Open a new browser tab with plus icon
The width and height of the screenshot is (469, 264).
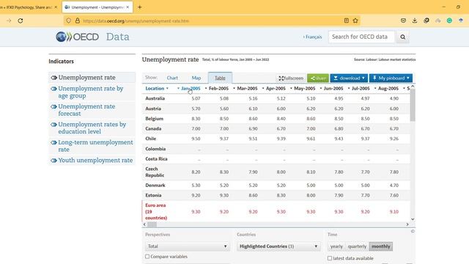pyautogui.click(x=140, y=7)
